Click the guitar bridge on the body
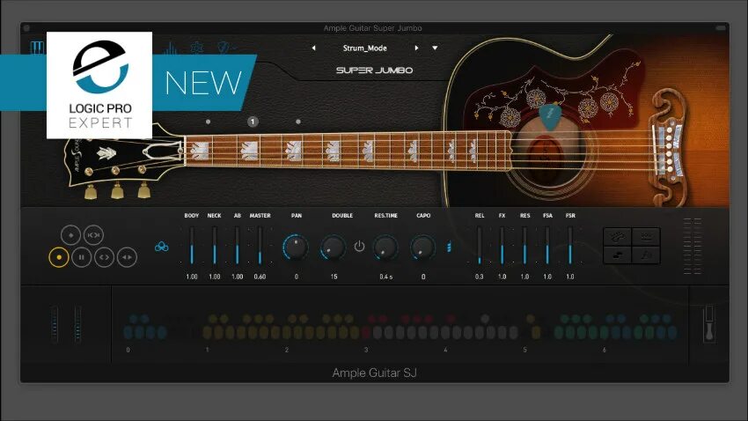Screen dimensions: 748x421 pos(668,148)
